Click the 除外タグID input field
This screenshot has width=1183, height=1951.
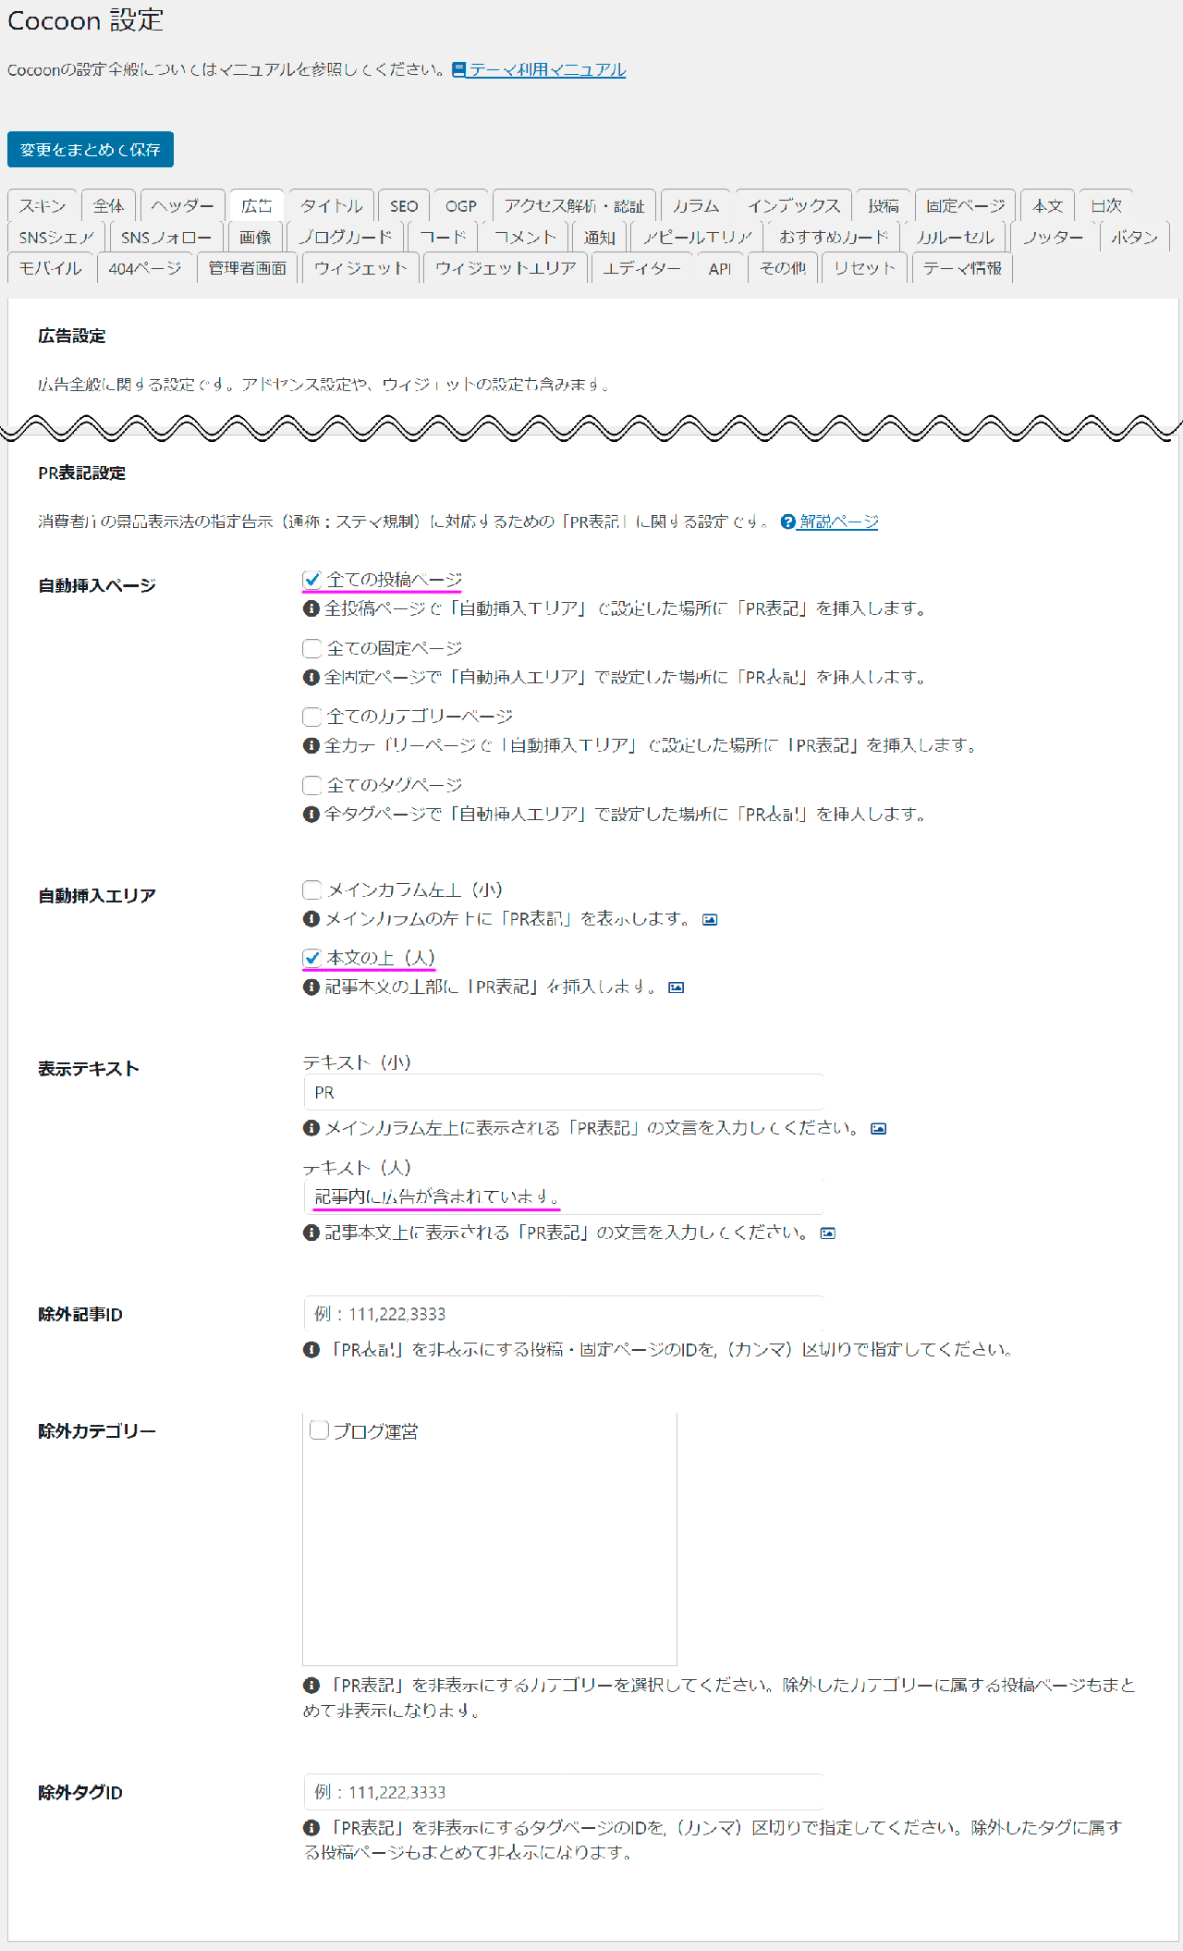pyautogui.click(x=564, y=1792)
